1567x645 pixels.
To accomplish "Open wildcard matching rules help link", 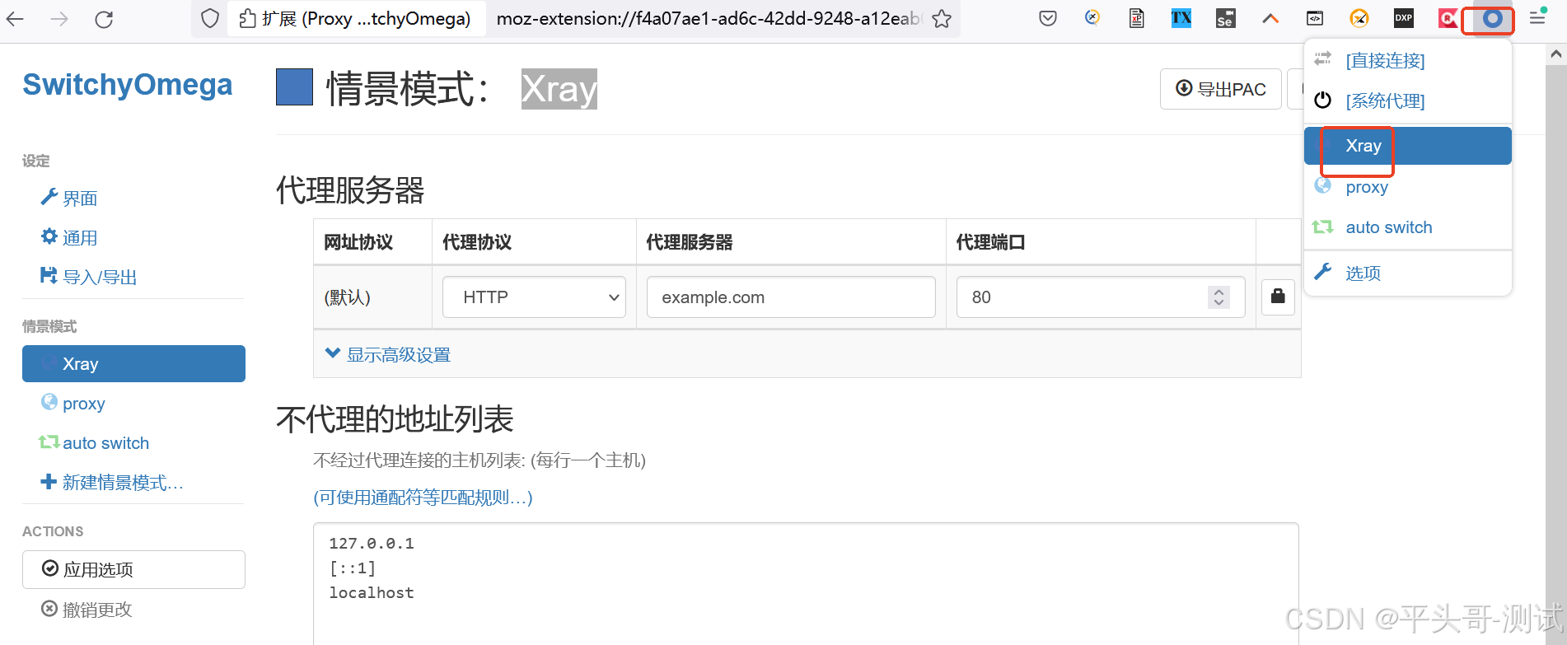I will coord(423,498).
